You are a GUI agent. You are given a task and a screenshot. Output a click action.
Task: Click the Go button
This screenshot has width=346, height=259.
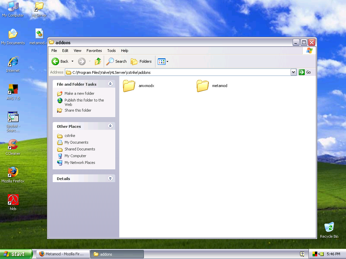pos(305,72)
